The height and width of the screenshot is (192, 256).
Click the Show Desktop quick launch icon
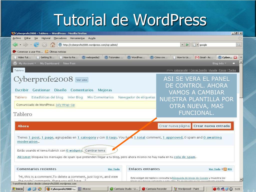point(34,189)
